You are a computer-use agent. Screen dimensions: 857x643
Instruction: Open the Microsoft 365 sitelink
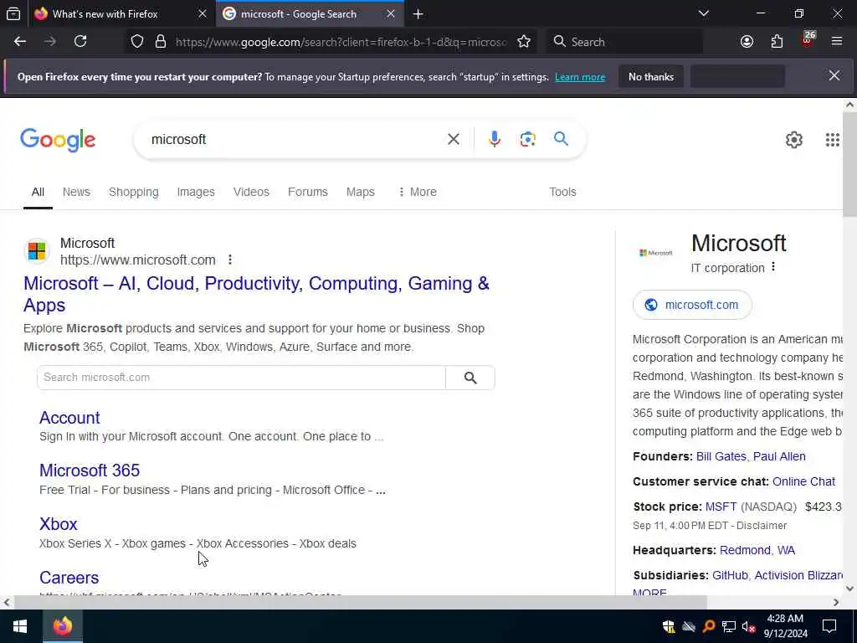tap(90, 471)
